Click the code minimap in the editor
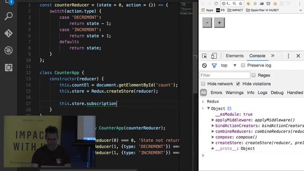Image resolution: width=304 pixels, height=171 pixels. pos(186,9)
